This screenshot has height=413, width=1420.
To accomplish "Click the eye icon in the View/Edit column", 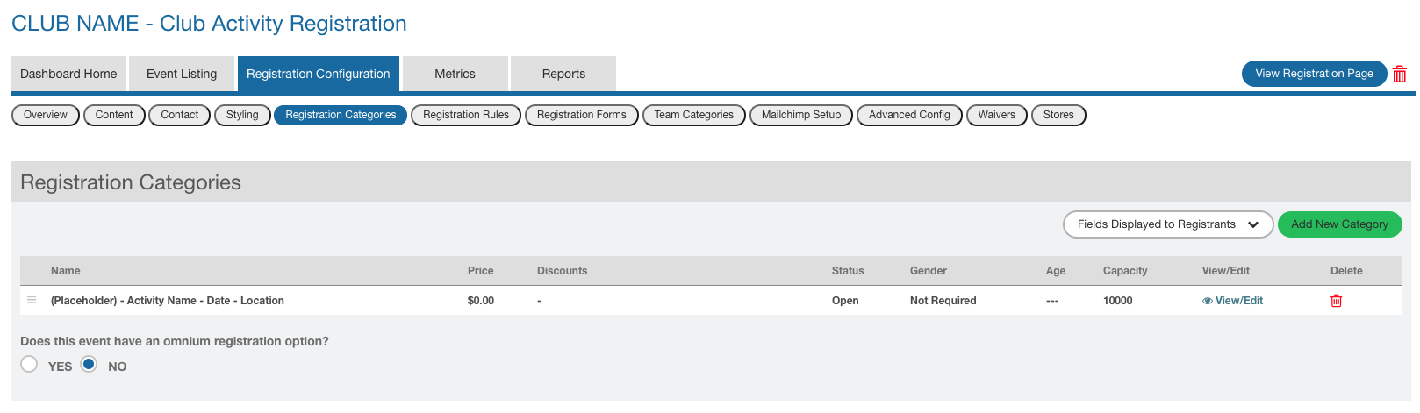I will coord(1208,301).
